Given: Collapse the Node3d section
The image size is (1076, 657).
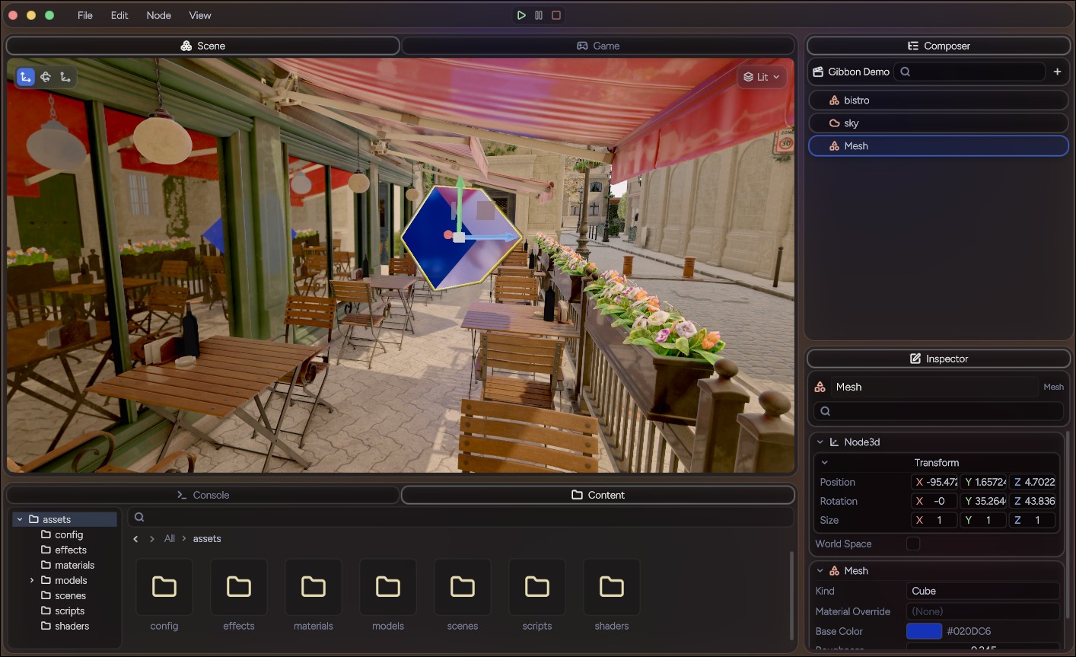Looking at the screenshot, I should click(x=820, y=442).
